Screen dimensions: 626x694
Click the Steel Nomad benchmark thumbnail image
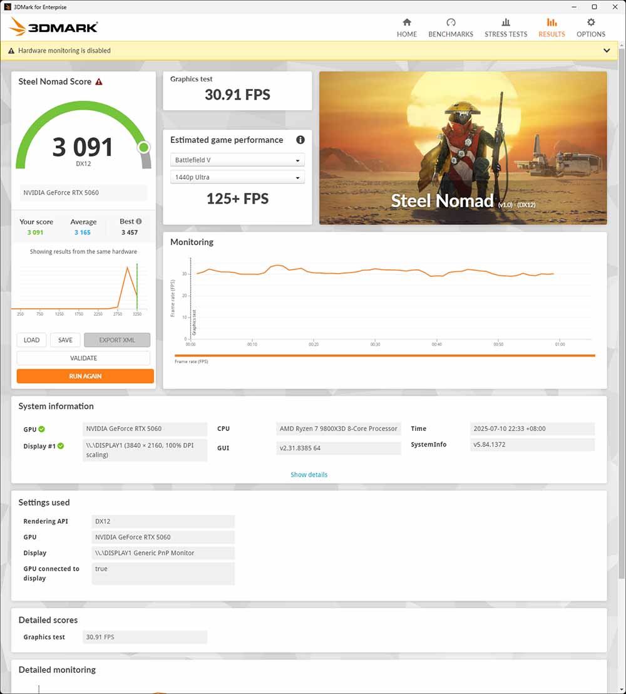coord(463,148)
